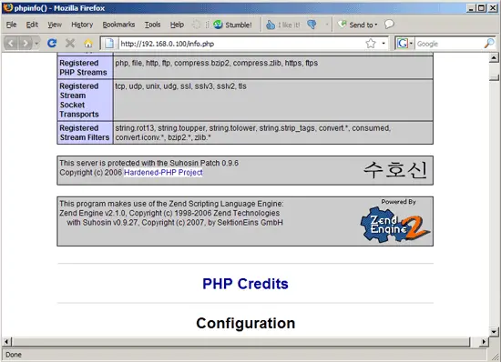
Task: Open the View menu
Action: coord(55,25)
